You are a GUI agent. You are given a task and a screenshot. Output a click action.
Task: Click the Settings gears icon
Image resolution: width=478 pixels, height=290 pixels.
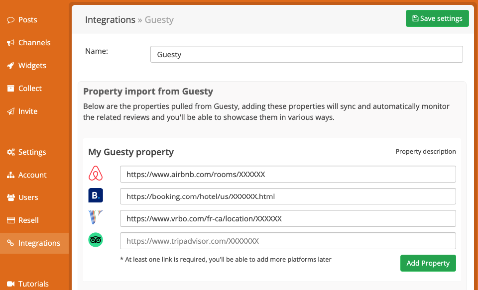[10, 152]
